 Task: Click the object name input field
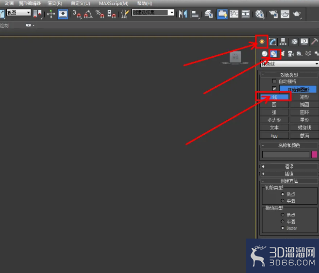[x=286, y=154]
